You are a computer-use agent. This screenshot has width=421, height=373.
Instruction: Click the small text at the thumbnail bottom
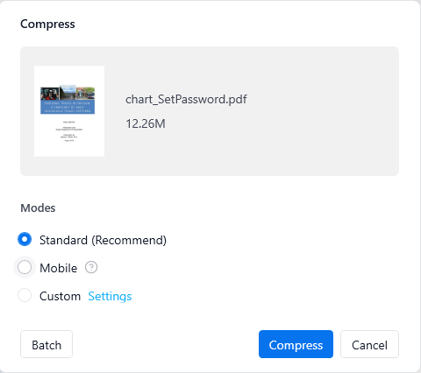(x=69, y=130)
